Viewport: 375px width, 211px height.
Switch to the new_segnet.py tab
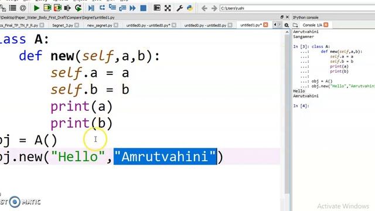[x=100, y=25]
